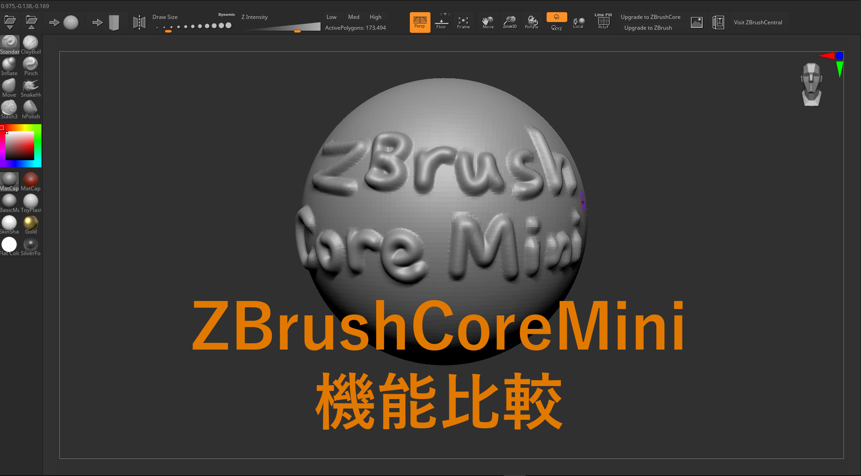Select the Gold material
This screenshot has height=476, width=861.
point(31,225)
